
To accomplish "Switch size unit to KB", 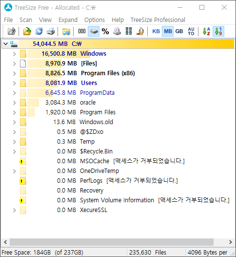I will [x=156, y=31].
